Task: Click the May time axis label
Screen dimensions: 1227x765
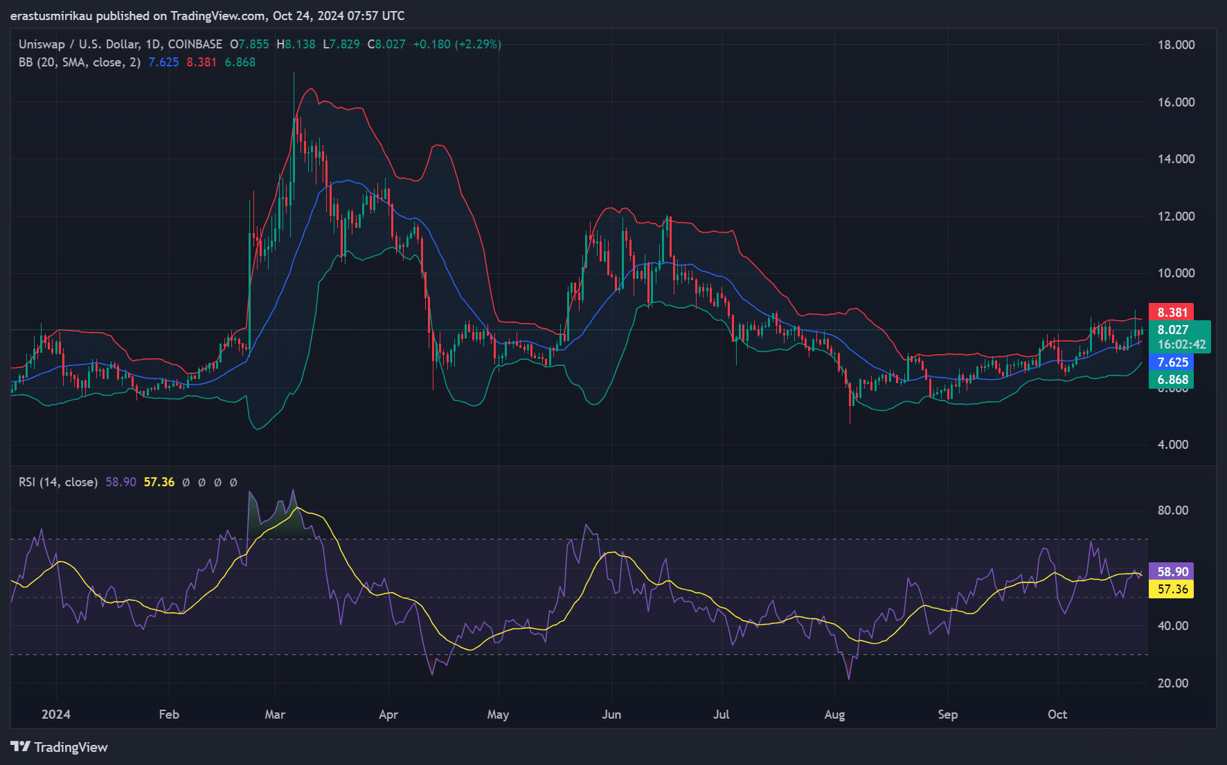Action: coord(498,715)
